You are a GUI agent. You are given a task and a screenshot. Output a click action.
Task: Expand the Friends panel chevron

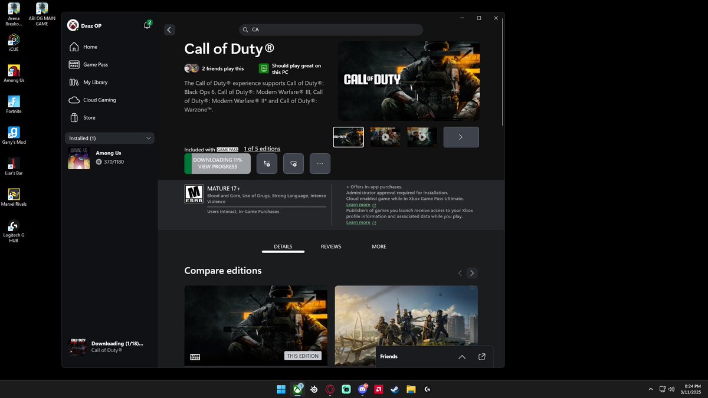tap(462, 357)
